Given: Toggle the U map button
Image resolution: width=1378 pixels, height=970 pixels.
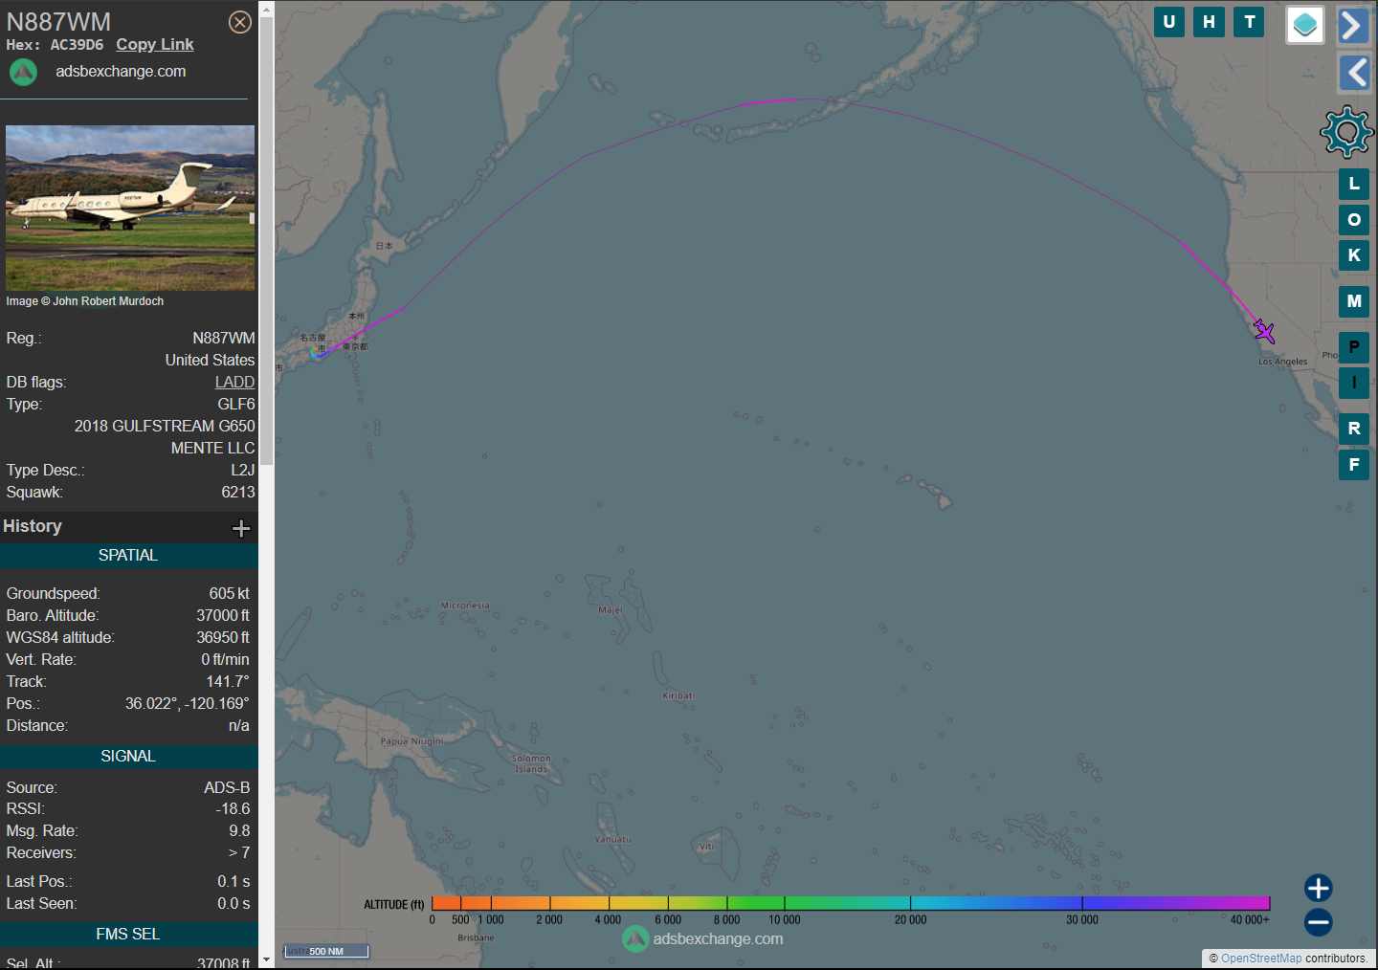Looking at the screenshot, I should 1169,22.
